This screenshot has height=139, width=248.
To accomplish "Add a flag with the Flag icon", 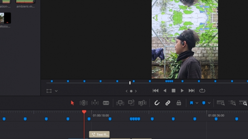I will coord(191,103).
